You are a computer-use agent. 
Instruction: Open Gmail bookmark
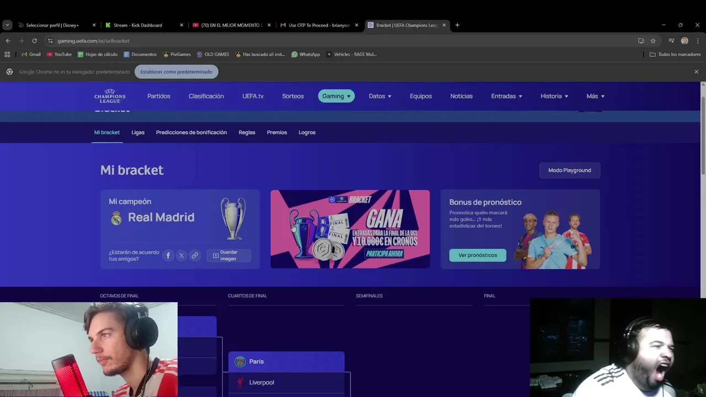click(x=31, y=54)
